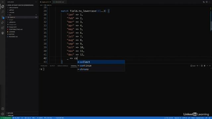Open the NOTICE file
This screenshot has height=119, width=212.
coord(12,34)
